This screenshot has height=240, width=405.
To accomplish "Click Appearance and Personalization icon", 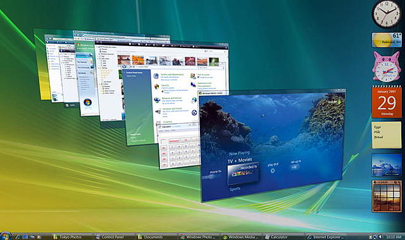I will (x=193, y=84).
